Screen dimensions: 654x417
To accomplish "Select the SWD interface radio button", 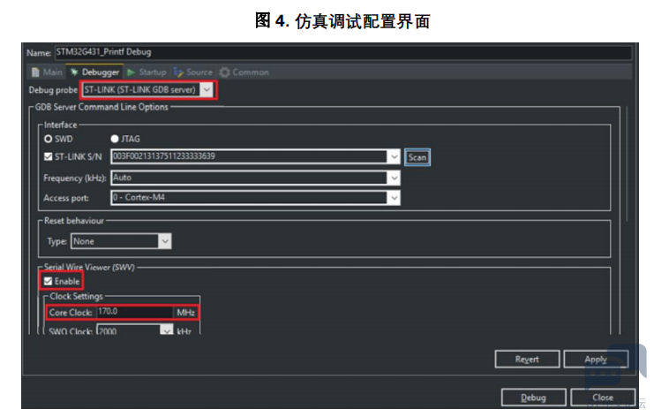I will pyautogui.click(x=48, y=139).
